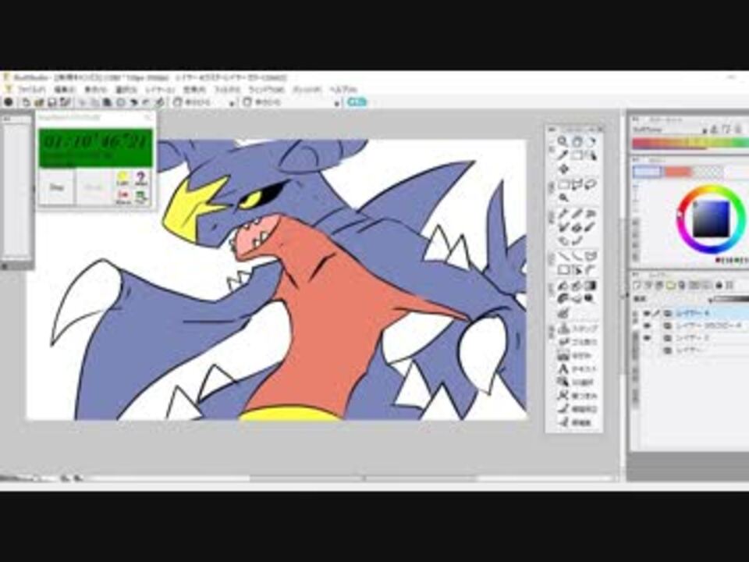
Task: Hide layer 4 with its eye icon
Action: (x=648, y=314)
